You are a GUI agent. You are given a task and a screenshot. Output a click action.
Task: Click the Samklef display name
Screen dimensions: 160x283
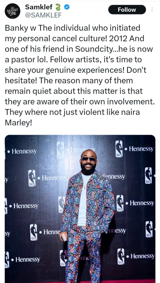coord(39,7)
